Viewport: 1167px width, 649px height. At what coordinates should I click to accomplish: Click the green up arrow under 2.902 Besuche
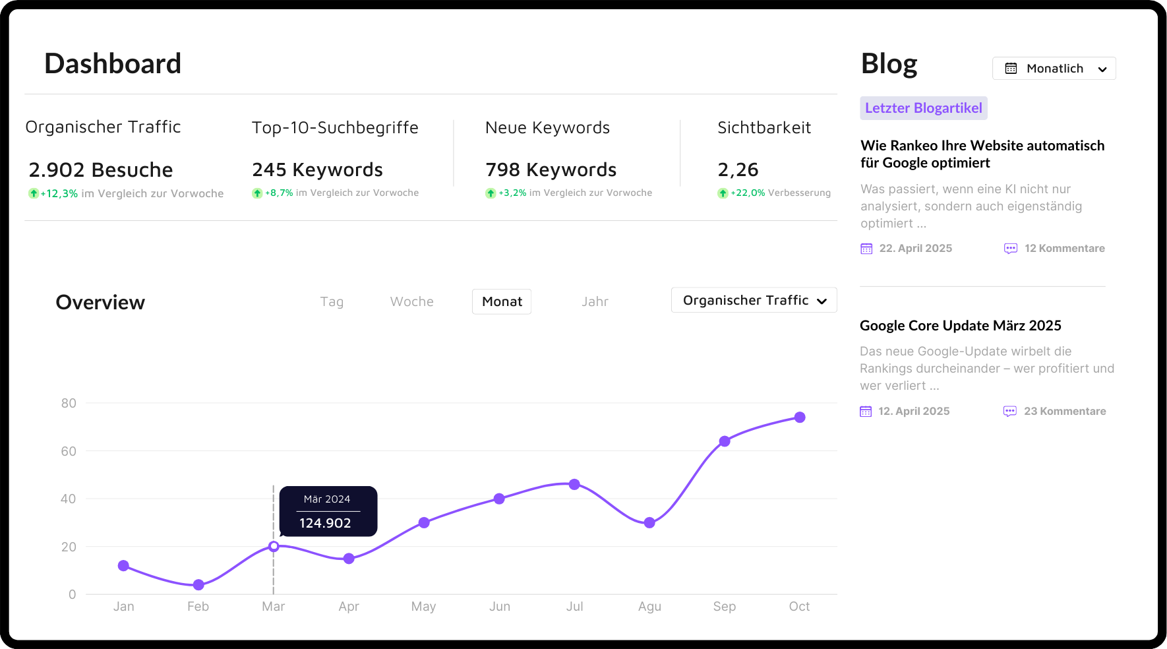point(34,193)
